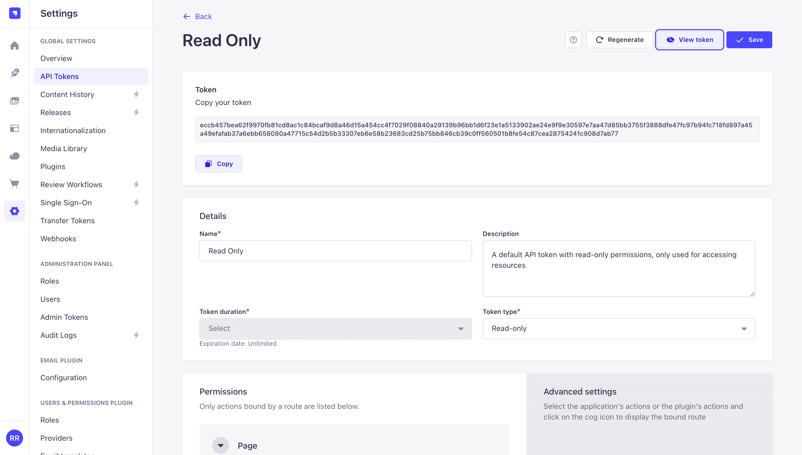This screenshot has height=455, width=802.
Task: Click lightning icon beside Audit Logs
Action: pyautogui.click(x=136, y=335)
